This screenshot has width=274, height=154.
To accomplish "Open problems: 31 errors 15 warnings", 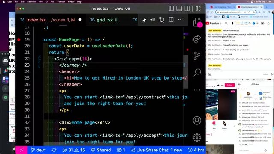I will pos(74,150).
